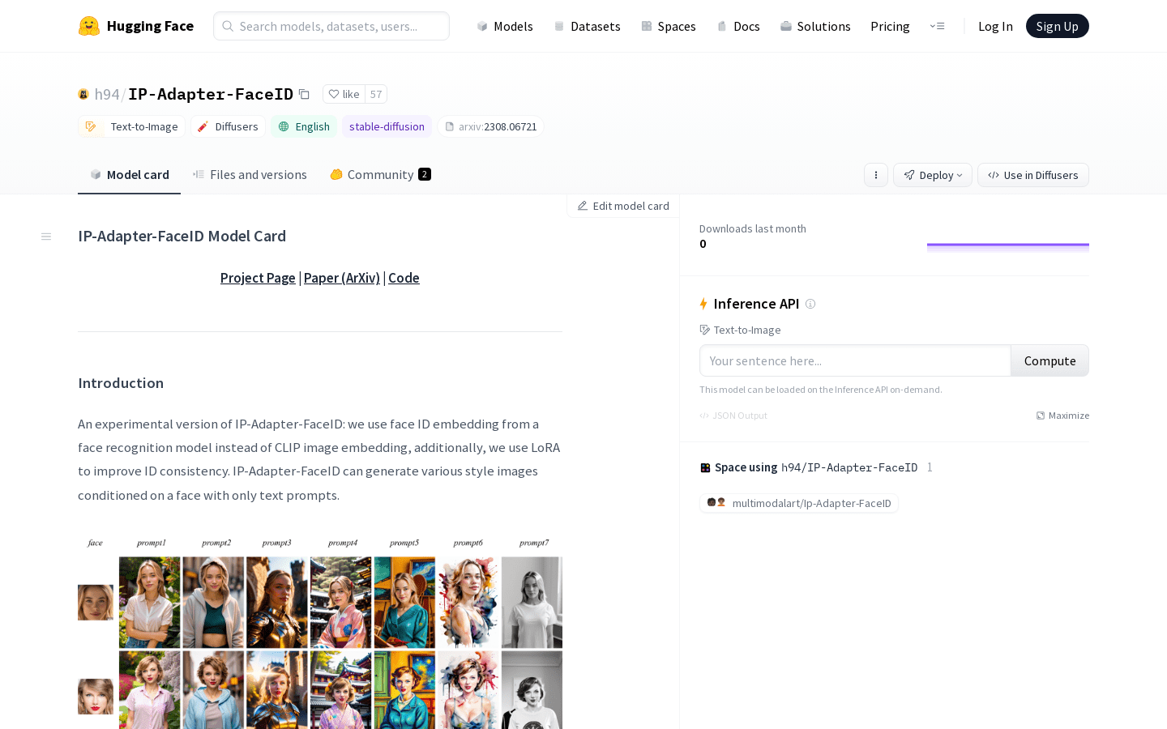Open the Deploy dropdown

[933, 175]
